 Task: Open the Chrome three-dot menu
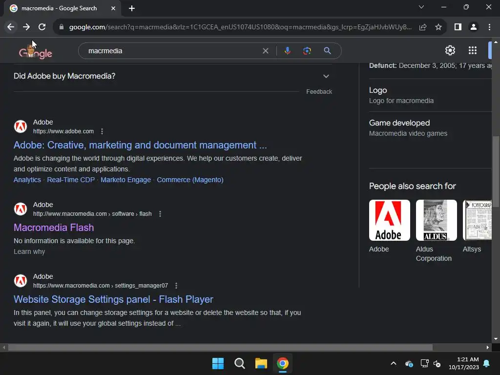489,27
